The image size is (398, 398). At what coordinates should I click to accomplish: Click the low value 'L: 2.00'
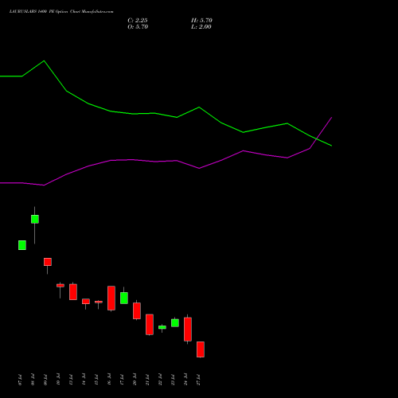201,27
